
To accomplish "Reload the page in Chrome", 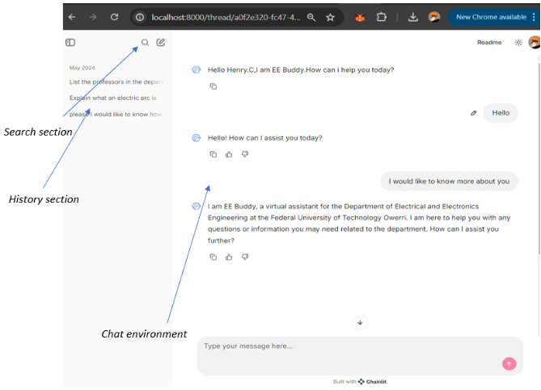I will 115,17.
